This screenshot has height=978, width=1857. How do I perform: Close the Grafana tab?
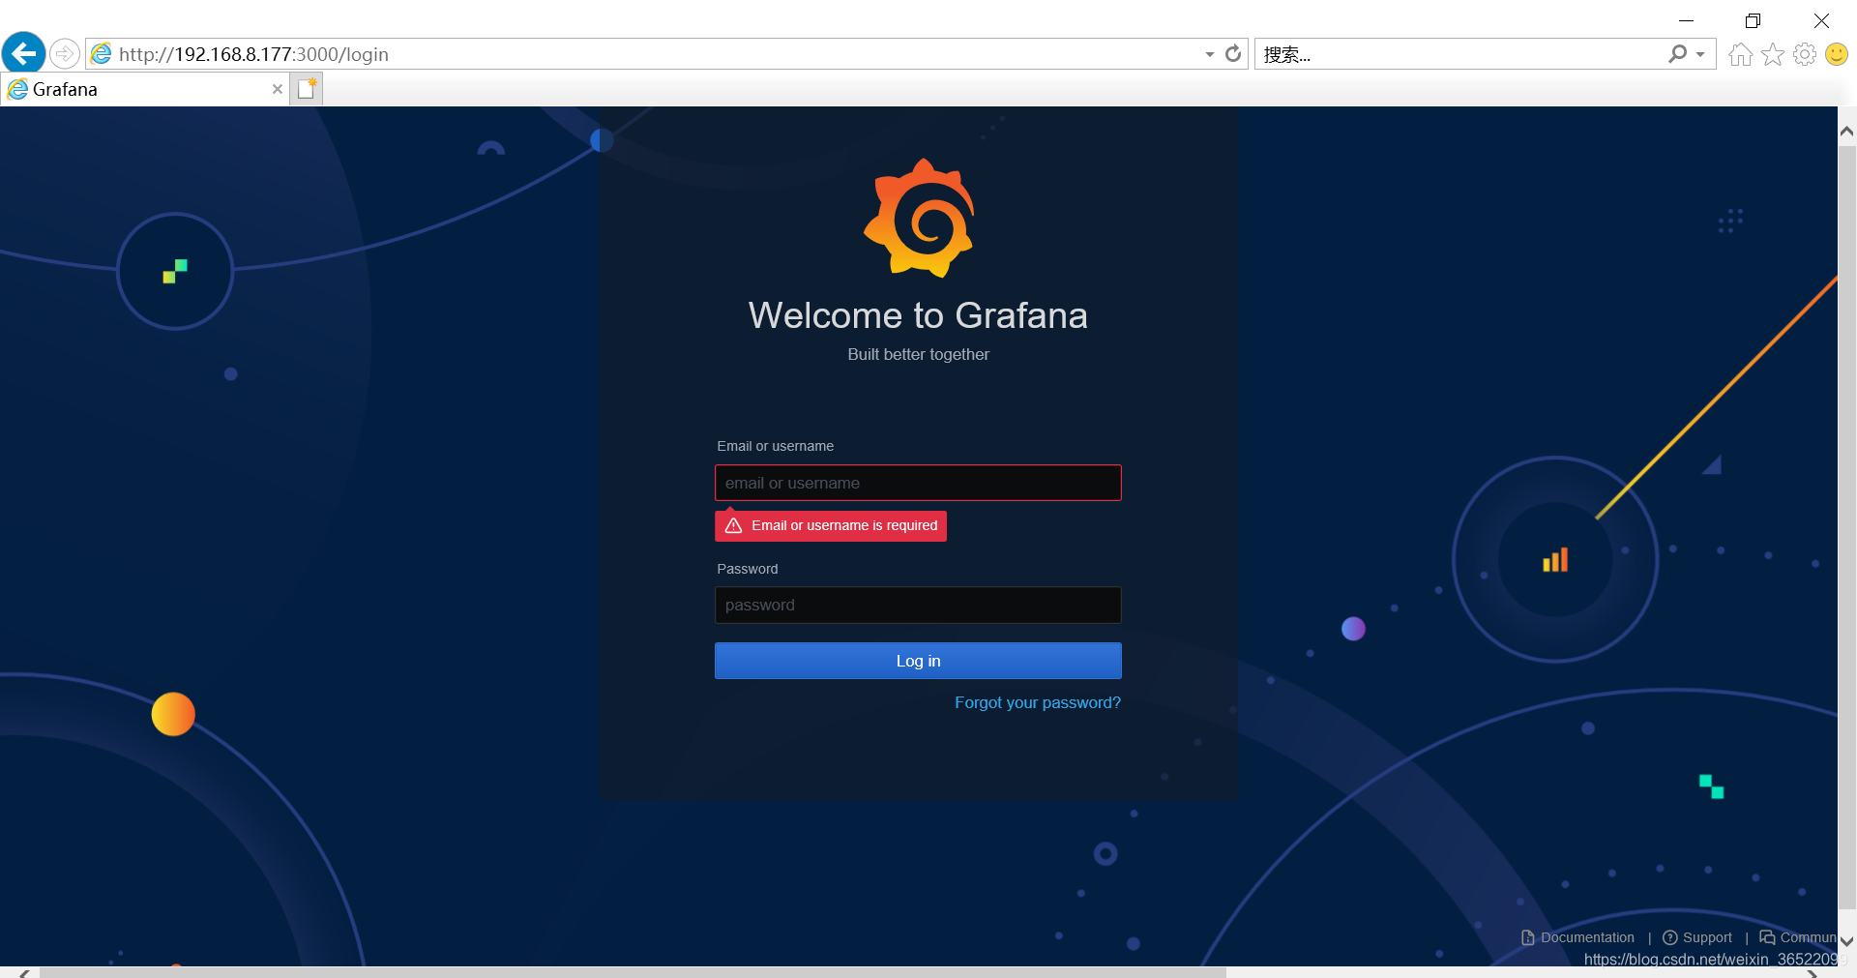pos(278,89)
